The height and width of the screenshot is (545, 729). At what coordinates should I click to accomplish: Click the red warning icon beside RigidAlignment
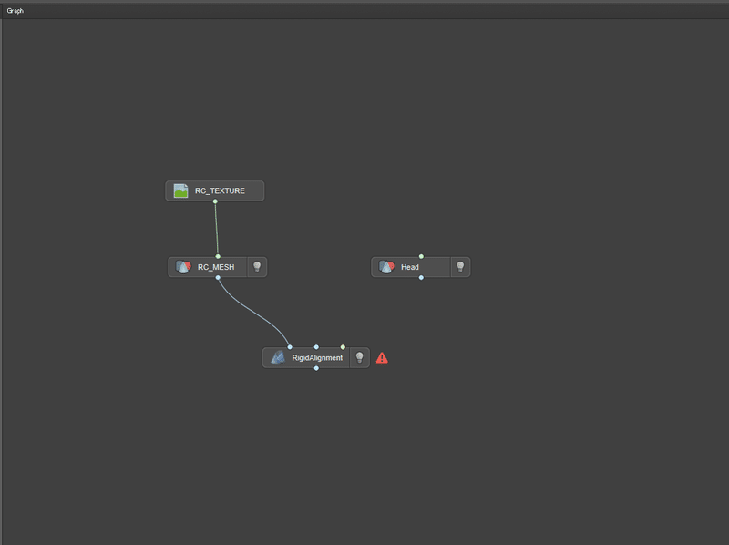pyautogui.click(x=382, y=357)
